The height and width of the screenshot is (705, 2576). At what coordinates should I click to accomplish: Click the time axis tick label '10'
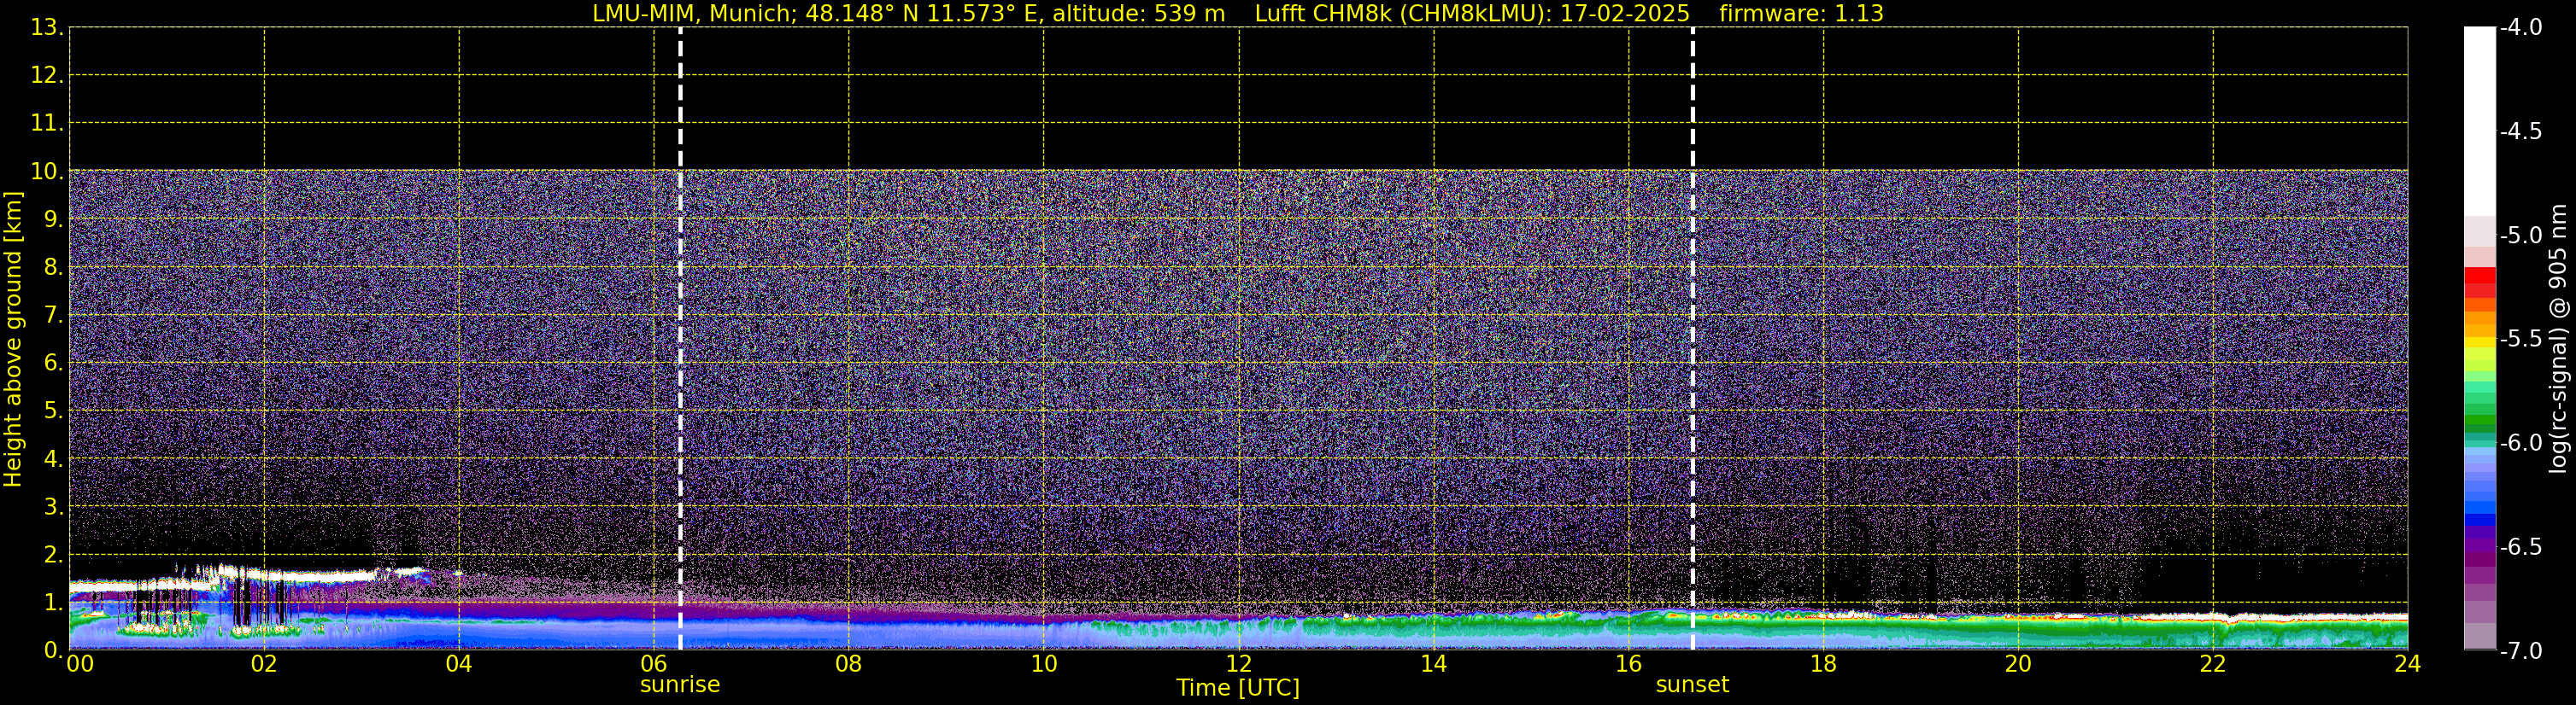coord(1044,664)
